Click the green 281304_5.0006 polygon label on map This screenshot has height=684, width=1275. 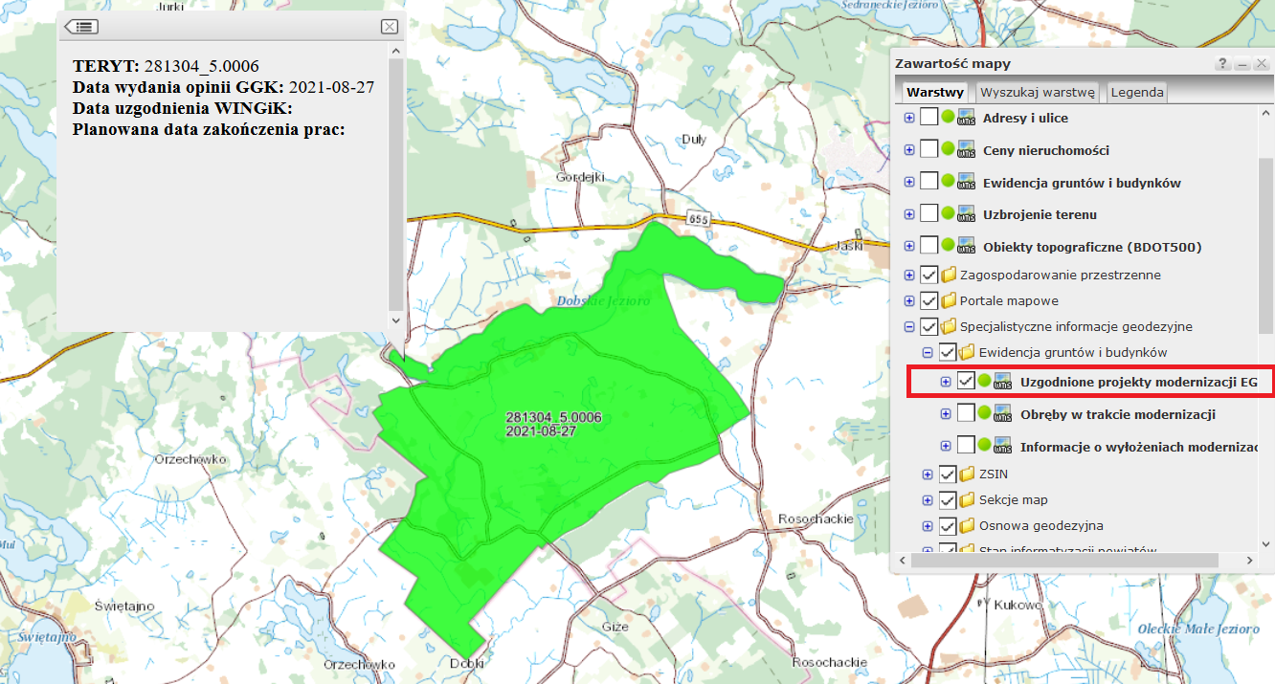click(553, 425)
